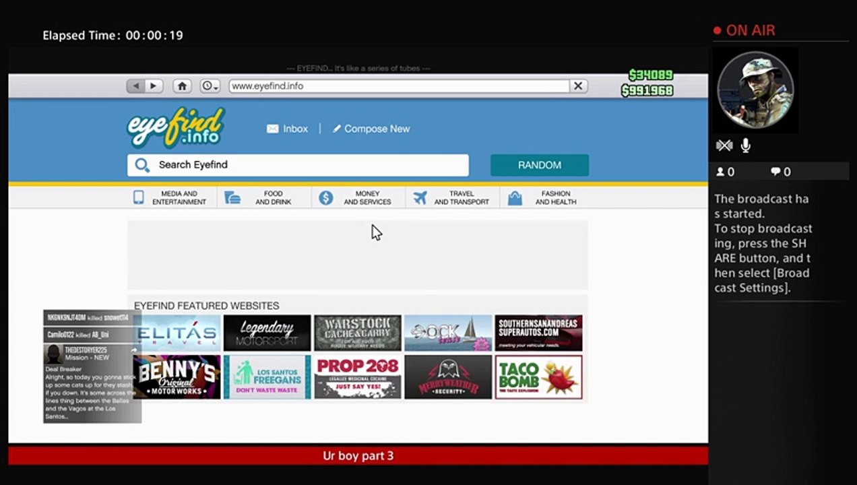Open the Merryweather Security tile

[448, 377]
